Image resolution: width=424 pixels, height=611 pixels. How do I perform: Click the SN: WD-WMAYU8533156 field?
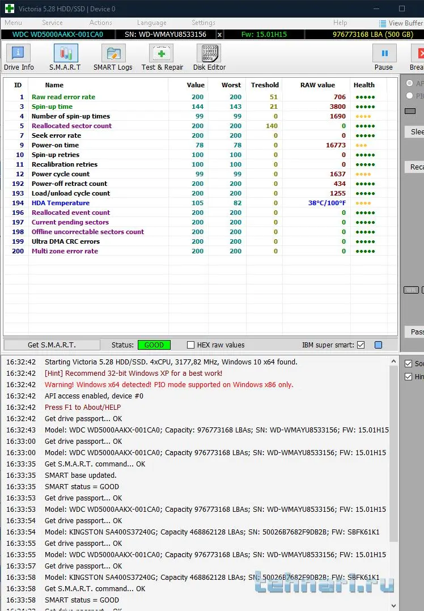point(166,35)
